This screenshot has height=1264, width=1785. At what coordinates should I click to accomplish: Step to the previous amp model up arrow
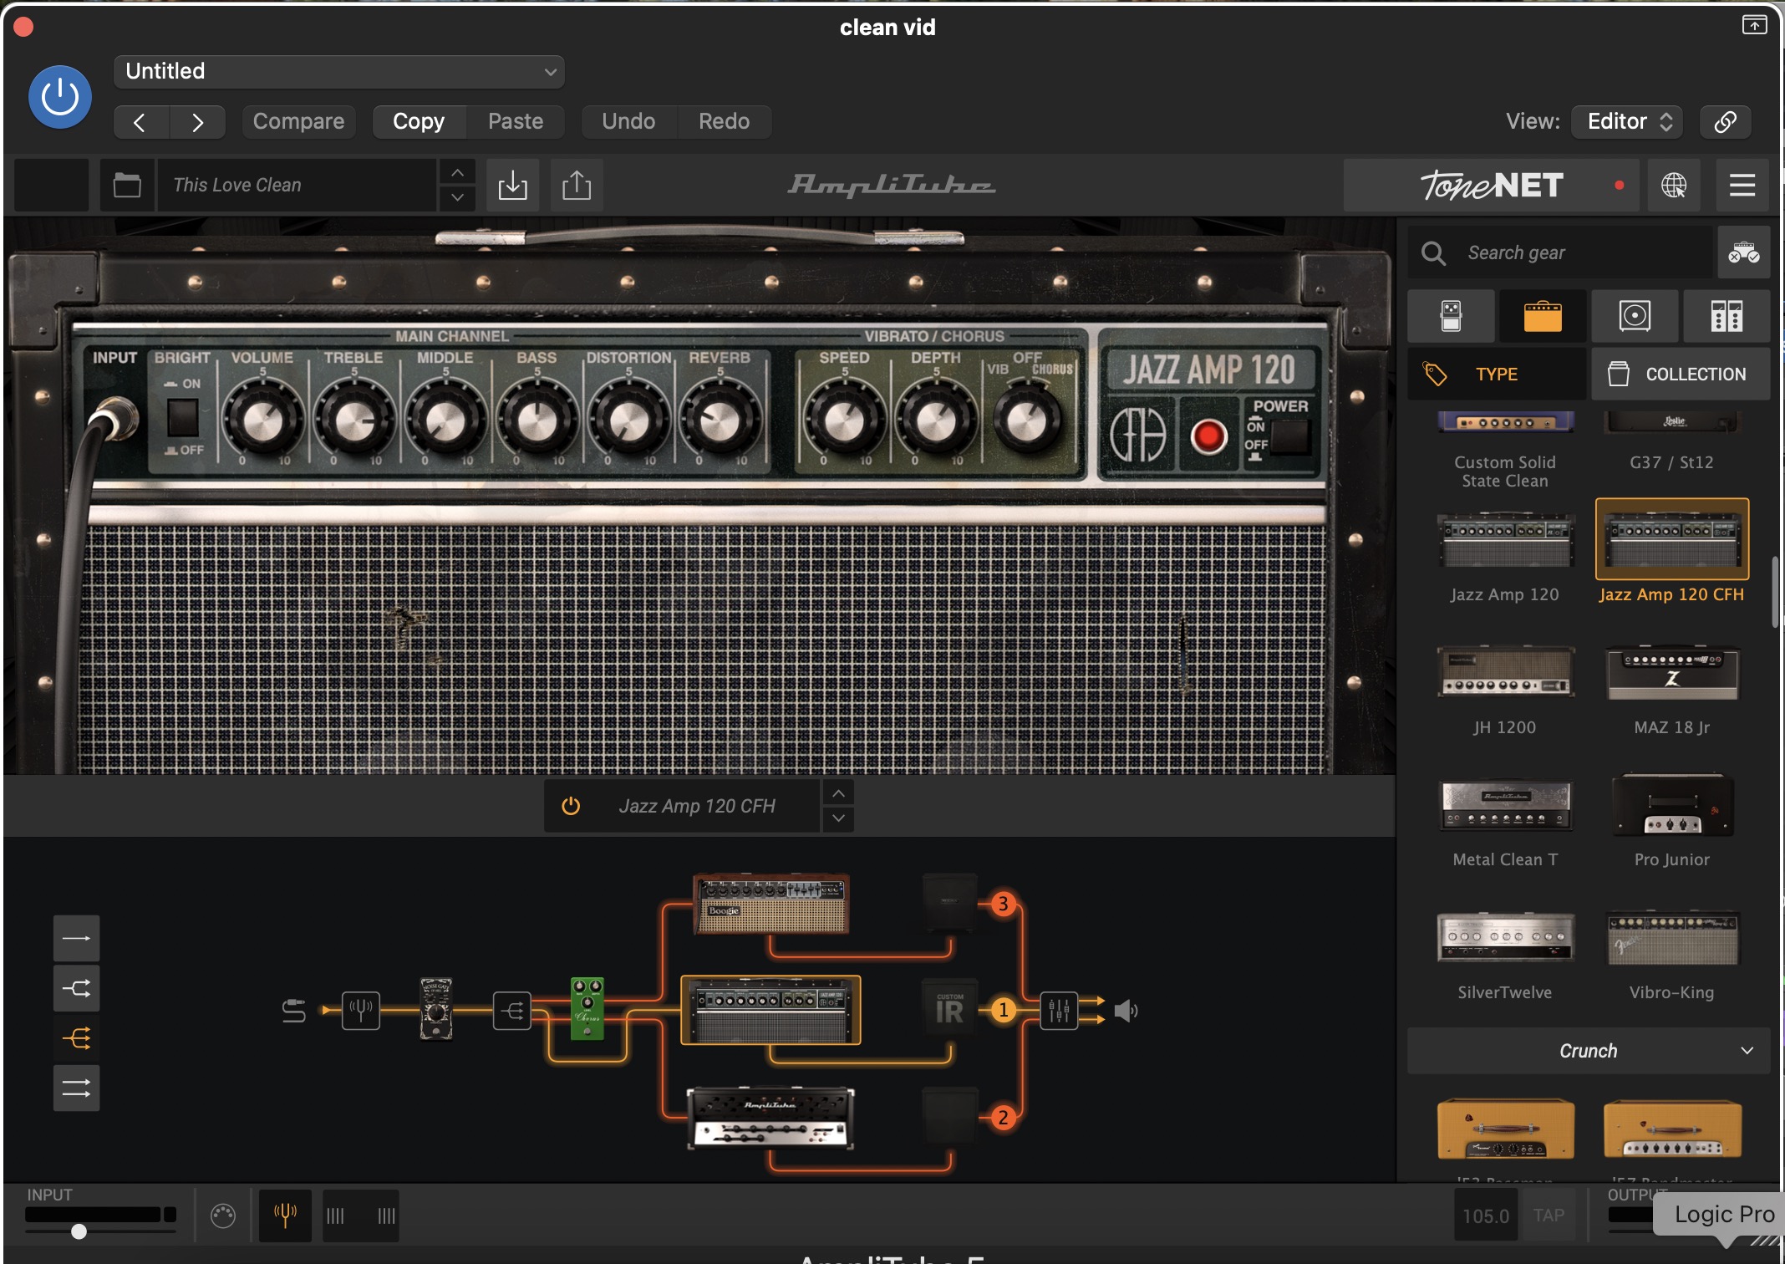point(838,793)
